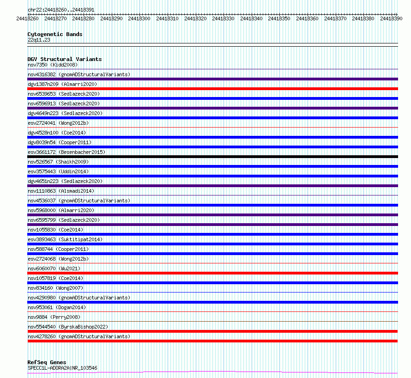Click the chr22:24418260..24418391 region label
The image size is (411, 378).
coord(61,10)
